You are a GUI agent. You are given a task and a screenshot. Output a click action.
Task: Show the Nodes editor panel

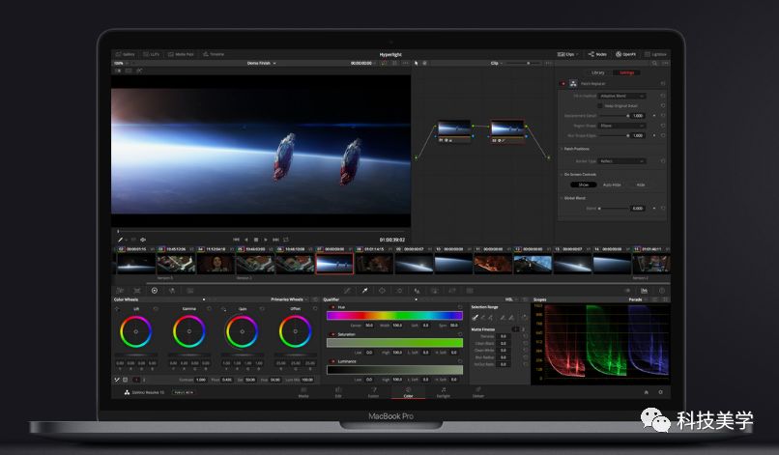pyautogui.click(x=598, y=55)
